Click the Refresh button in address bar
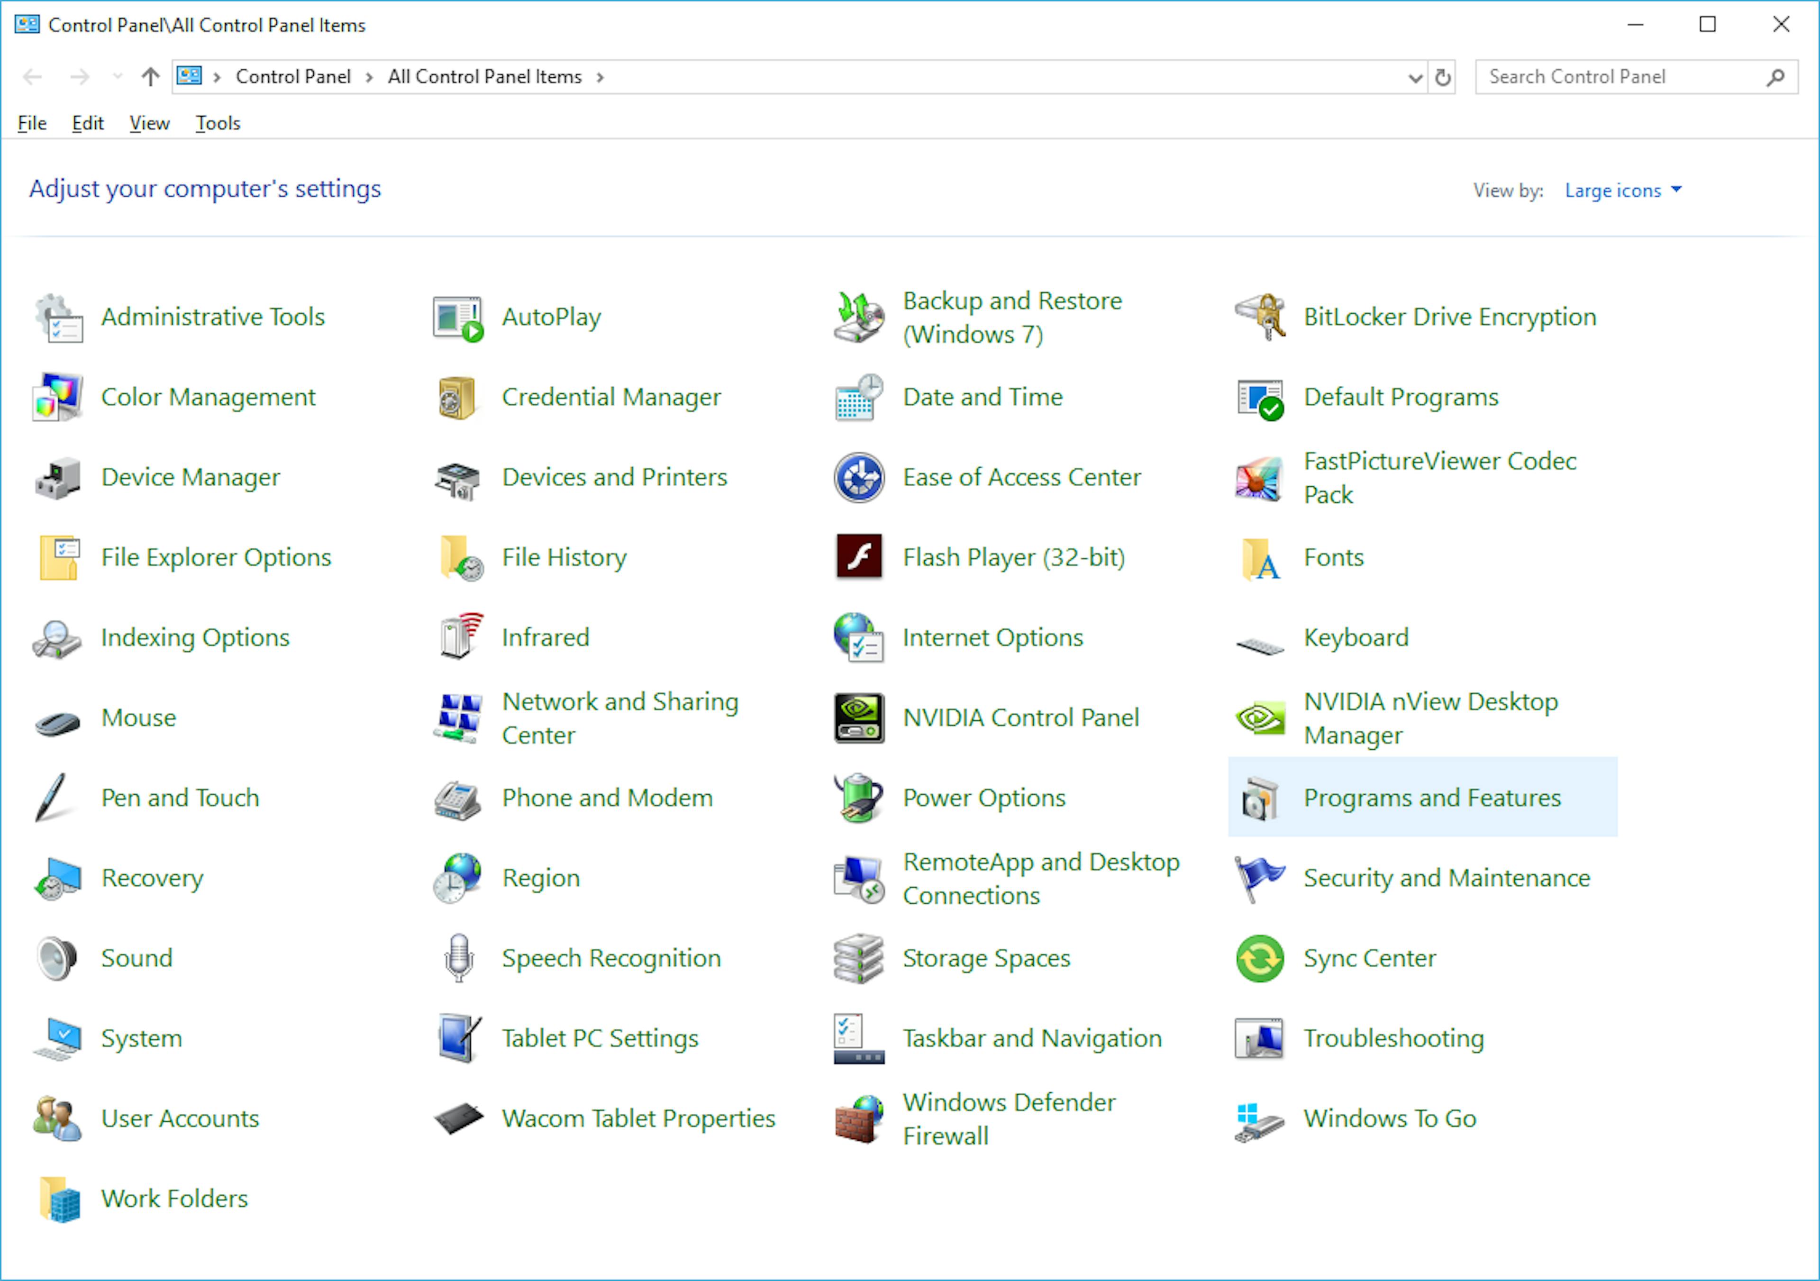1820x1281 pixels. click(x=1442, y=76)
